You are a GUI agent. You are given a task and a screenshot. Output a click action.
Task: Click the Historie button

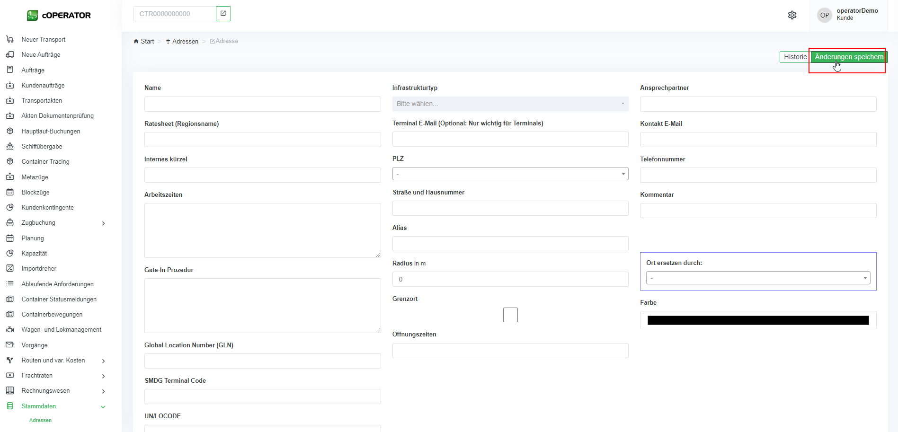pos(795,57)
